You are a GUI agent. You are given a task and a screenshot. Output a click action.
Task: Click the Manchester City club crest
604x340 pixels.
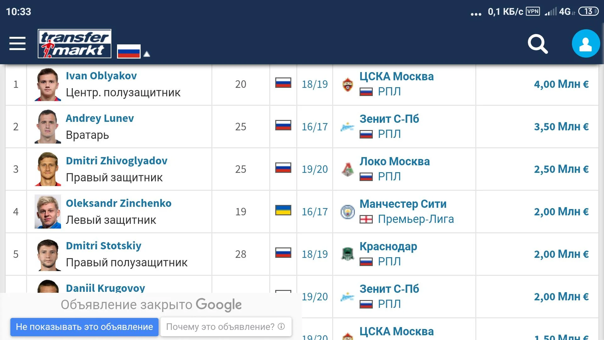348,212
